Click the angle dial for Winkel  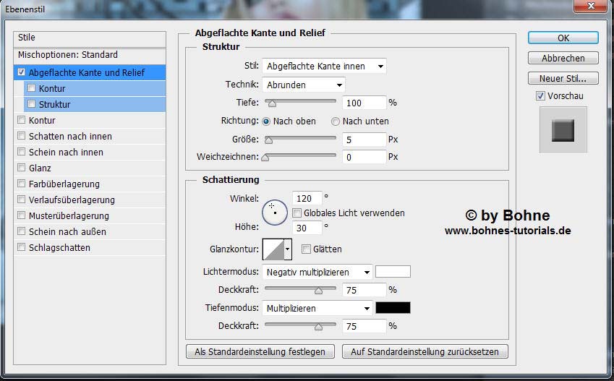275,212
